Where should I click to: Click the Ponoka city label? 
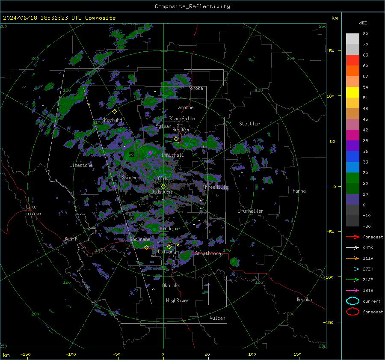tap(195, 88)
